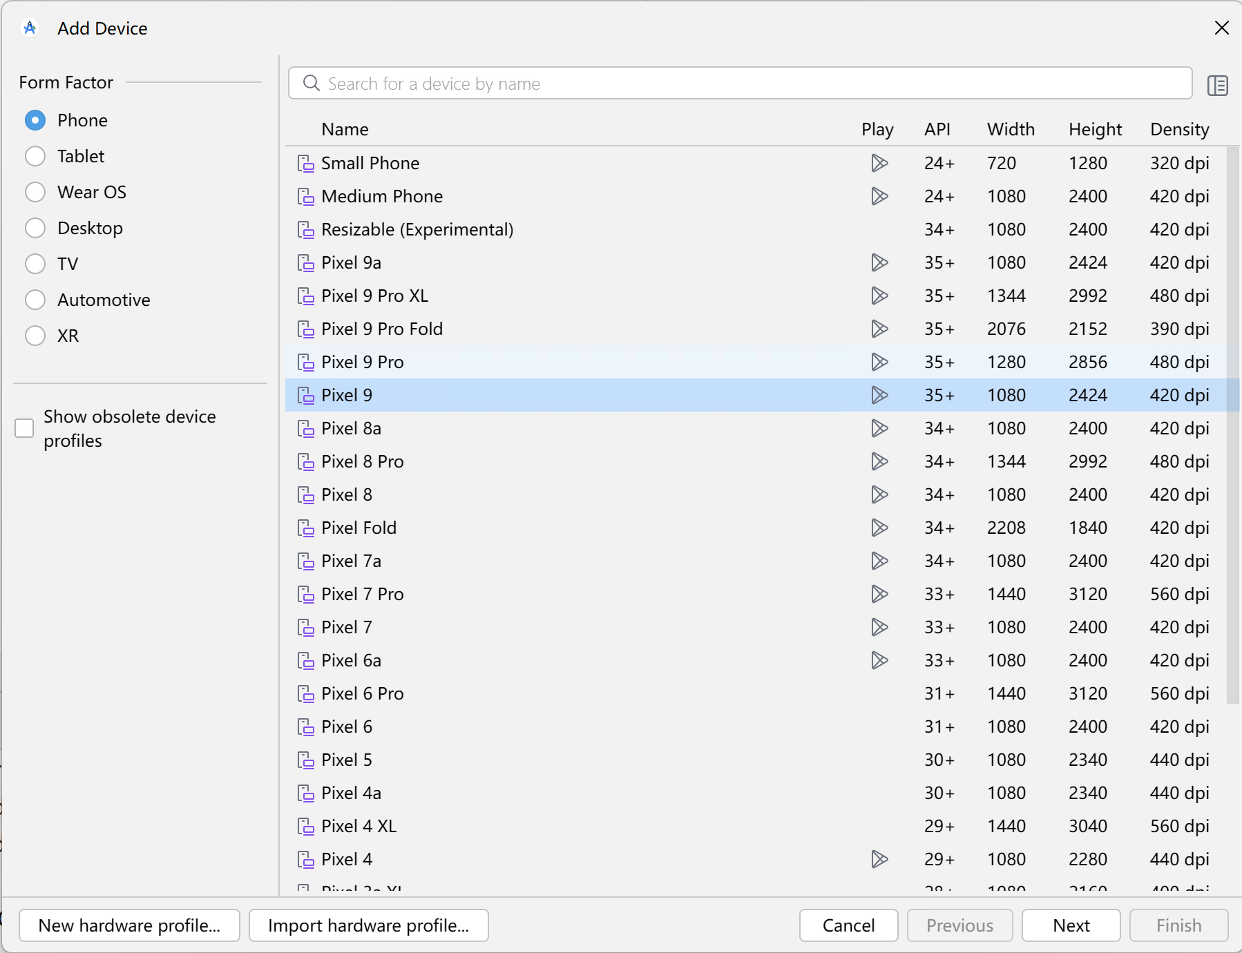Select the Pixel 8a device name
1242x953 pixels.
tap(351, 428)
